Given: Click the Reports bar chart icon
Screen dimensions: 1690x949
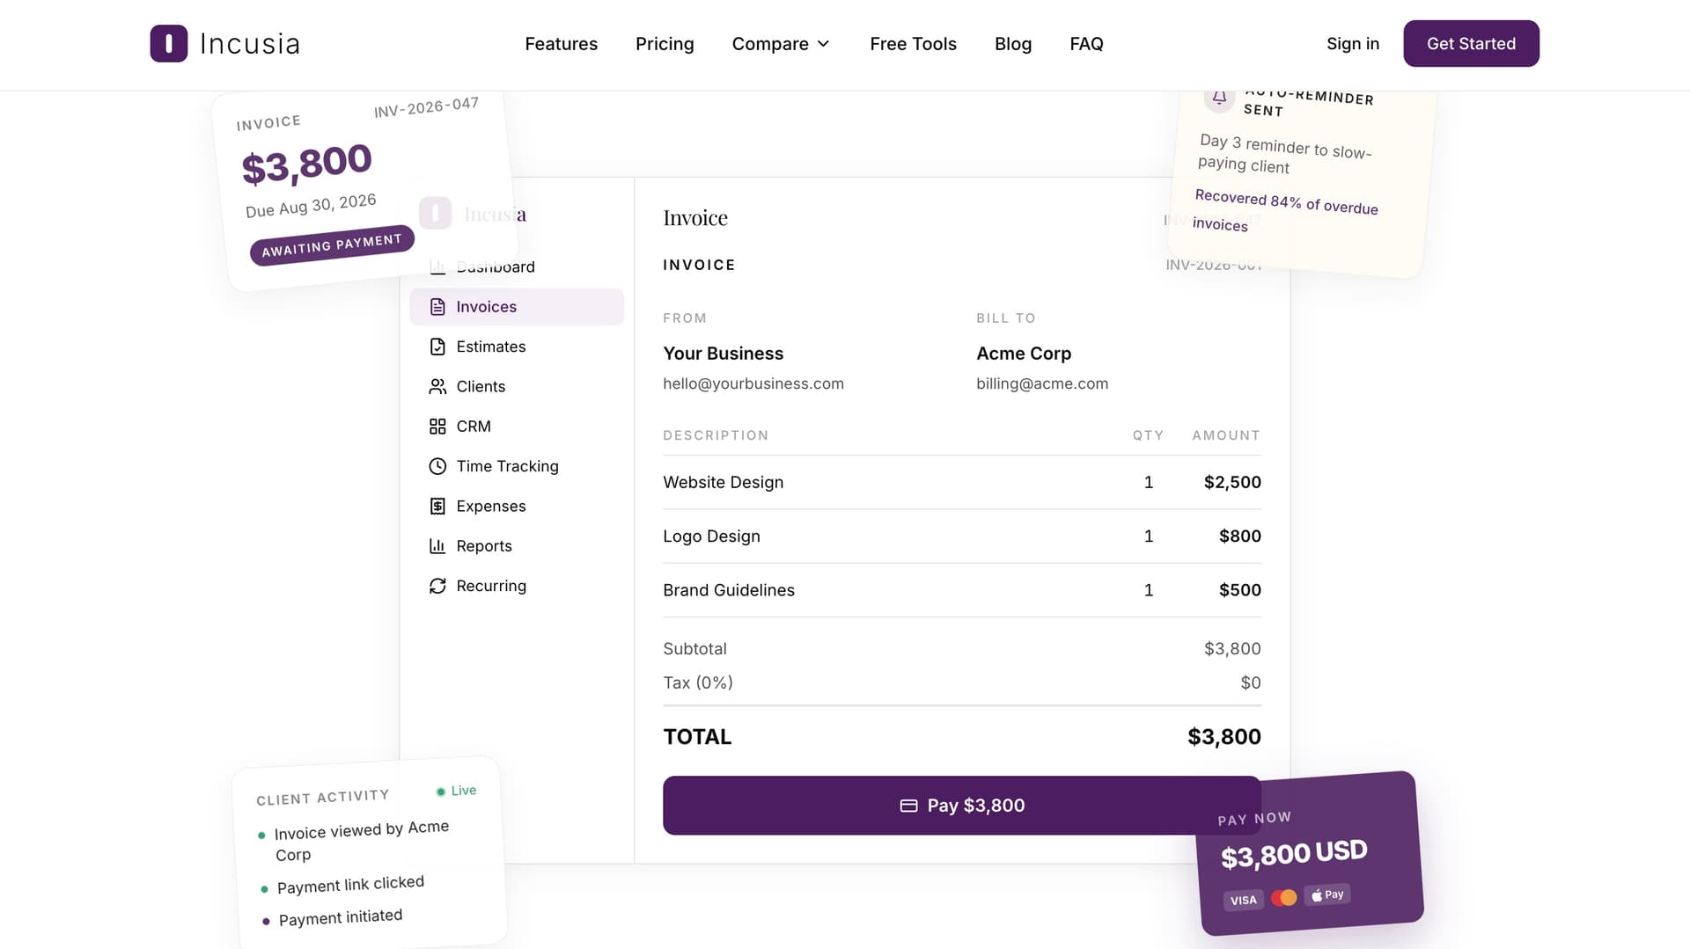Looking at the screenshot, I should click(x=437, y=546).
